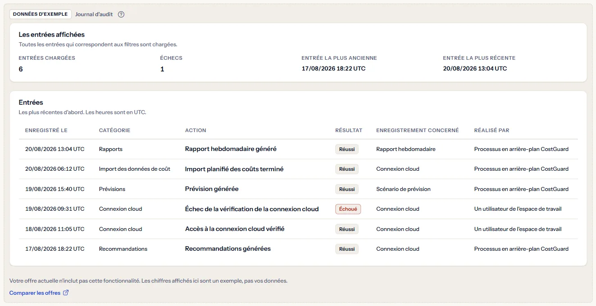The height and width of the screenshot is (306, 596).
Task: Select the Rapport hebdomadaire record cell
Action: 406,149
